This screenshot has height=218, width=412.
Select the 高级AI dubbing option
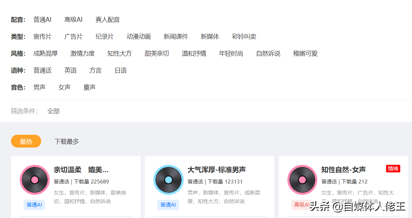tap(73, 20)
